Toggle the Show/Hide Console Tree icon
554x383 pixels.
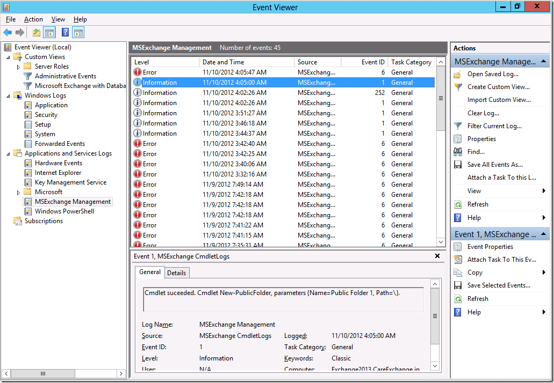tap(49, 33)
